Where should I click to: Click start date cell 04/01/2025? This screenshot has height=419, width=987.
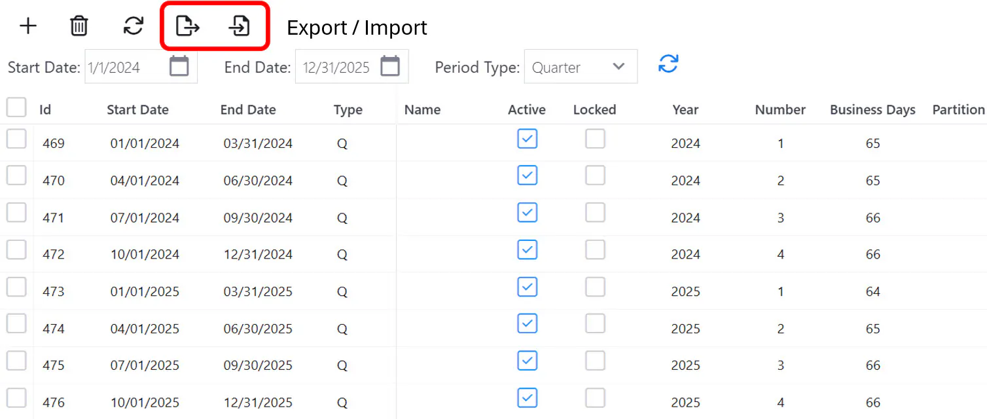point(145,329)
